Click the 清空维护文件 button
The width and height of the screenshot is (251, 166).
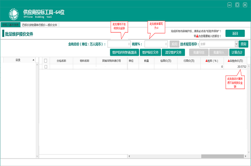tap(173, 52)
